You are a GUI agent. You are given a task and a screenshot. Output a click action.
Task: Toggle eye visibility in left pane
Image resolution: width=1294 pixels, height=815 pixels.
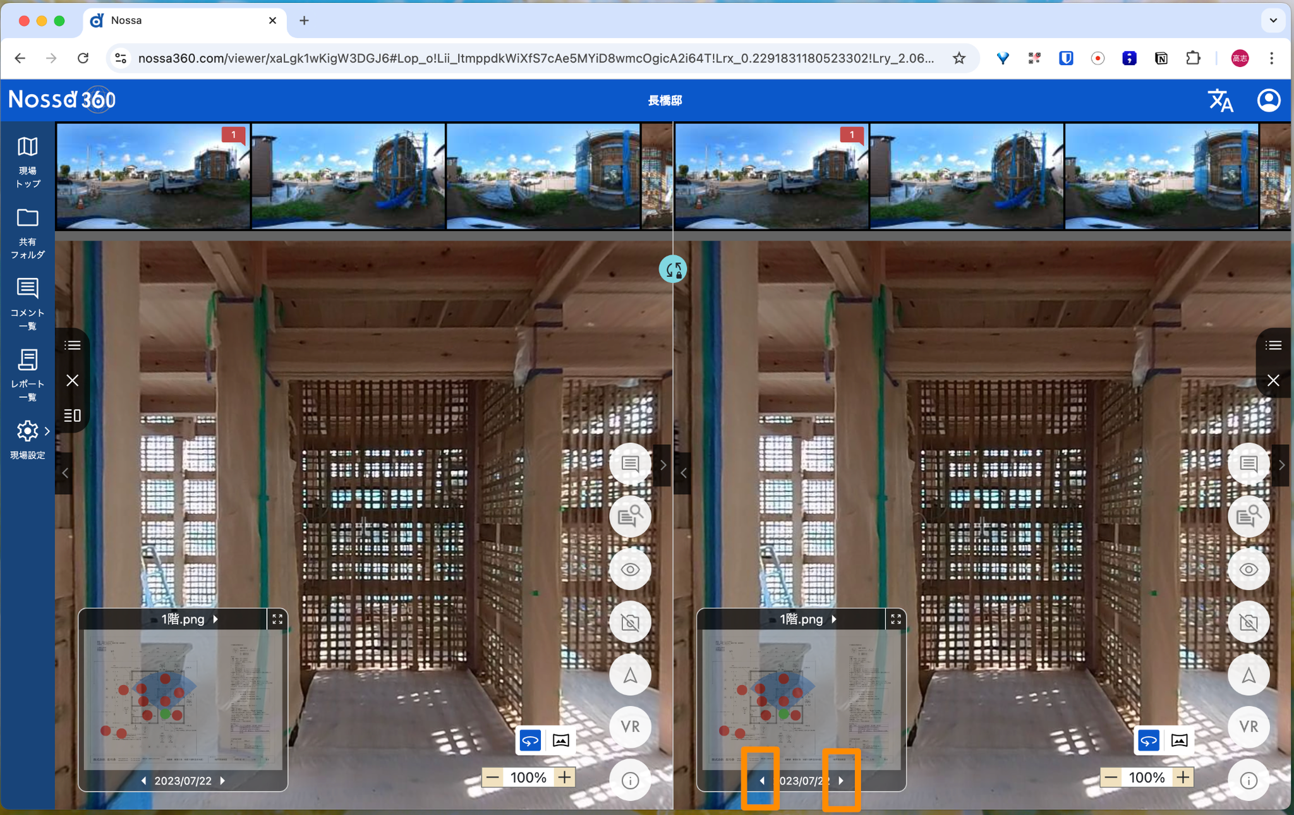click(630, 570)
